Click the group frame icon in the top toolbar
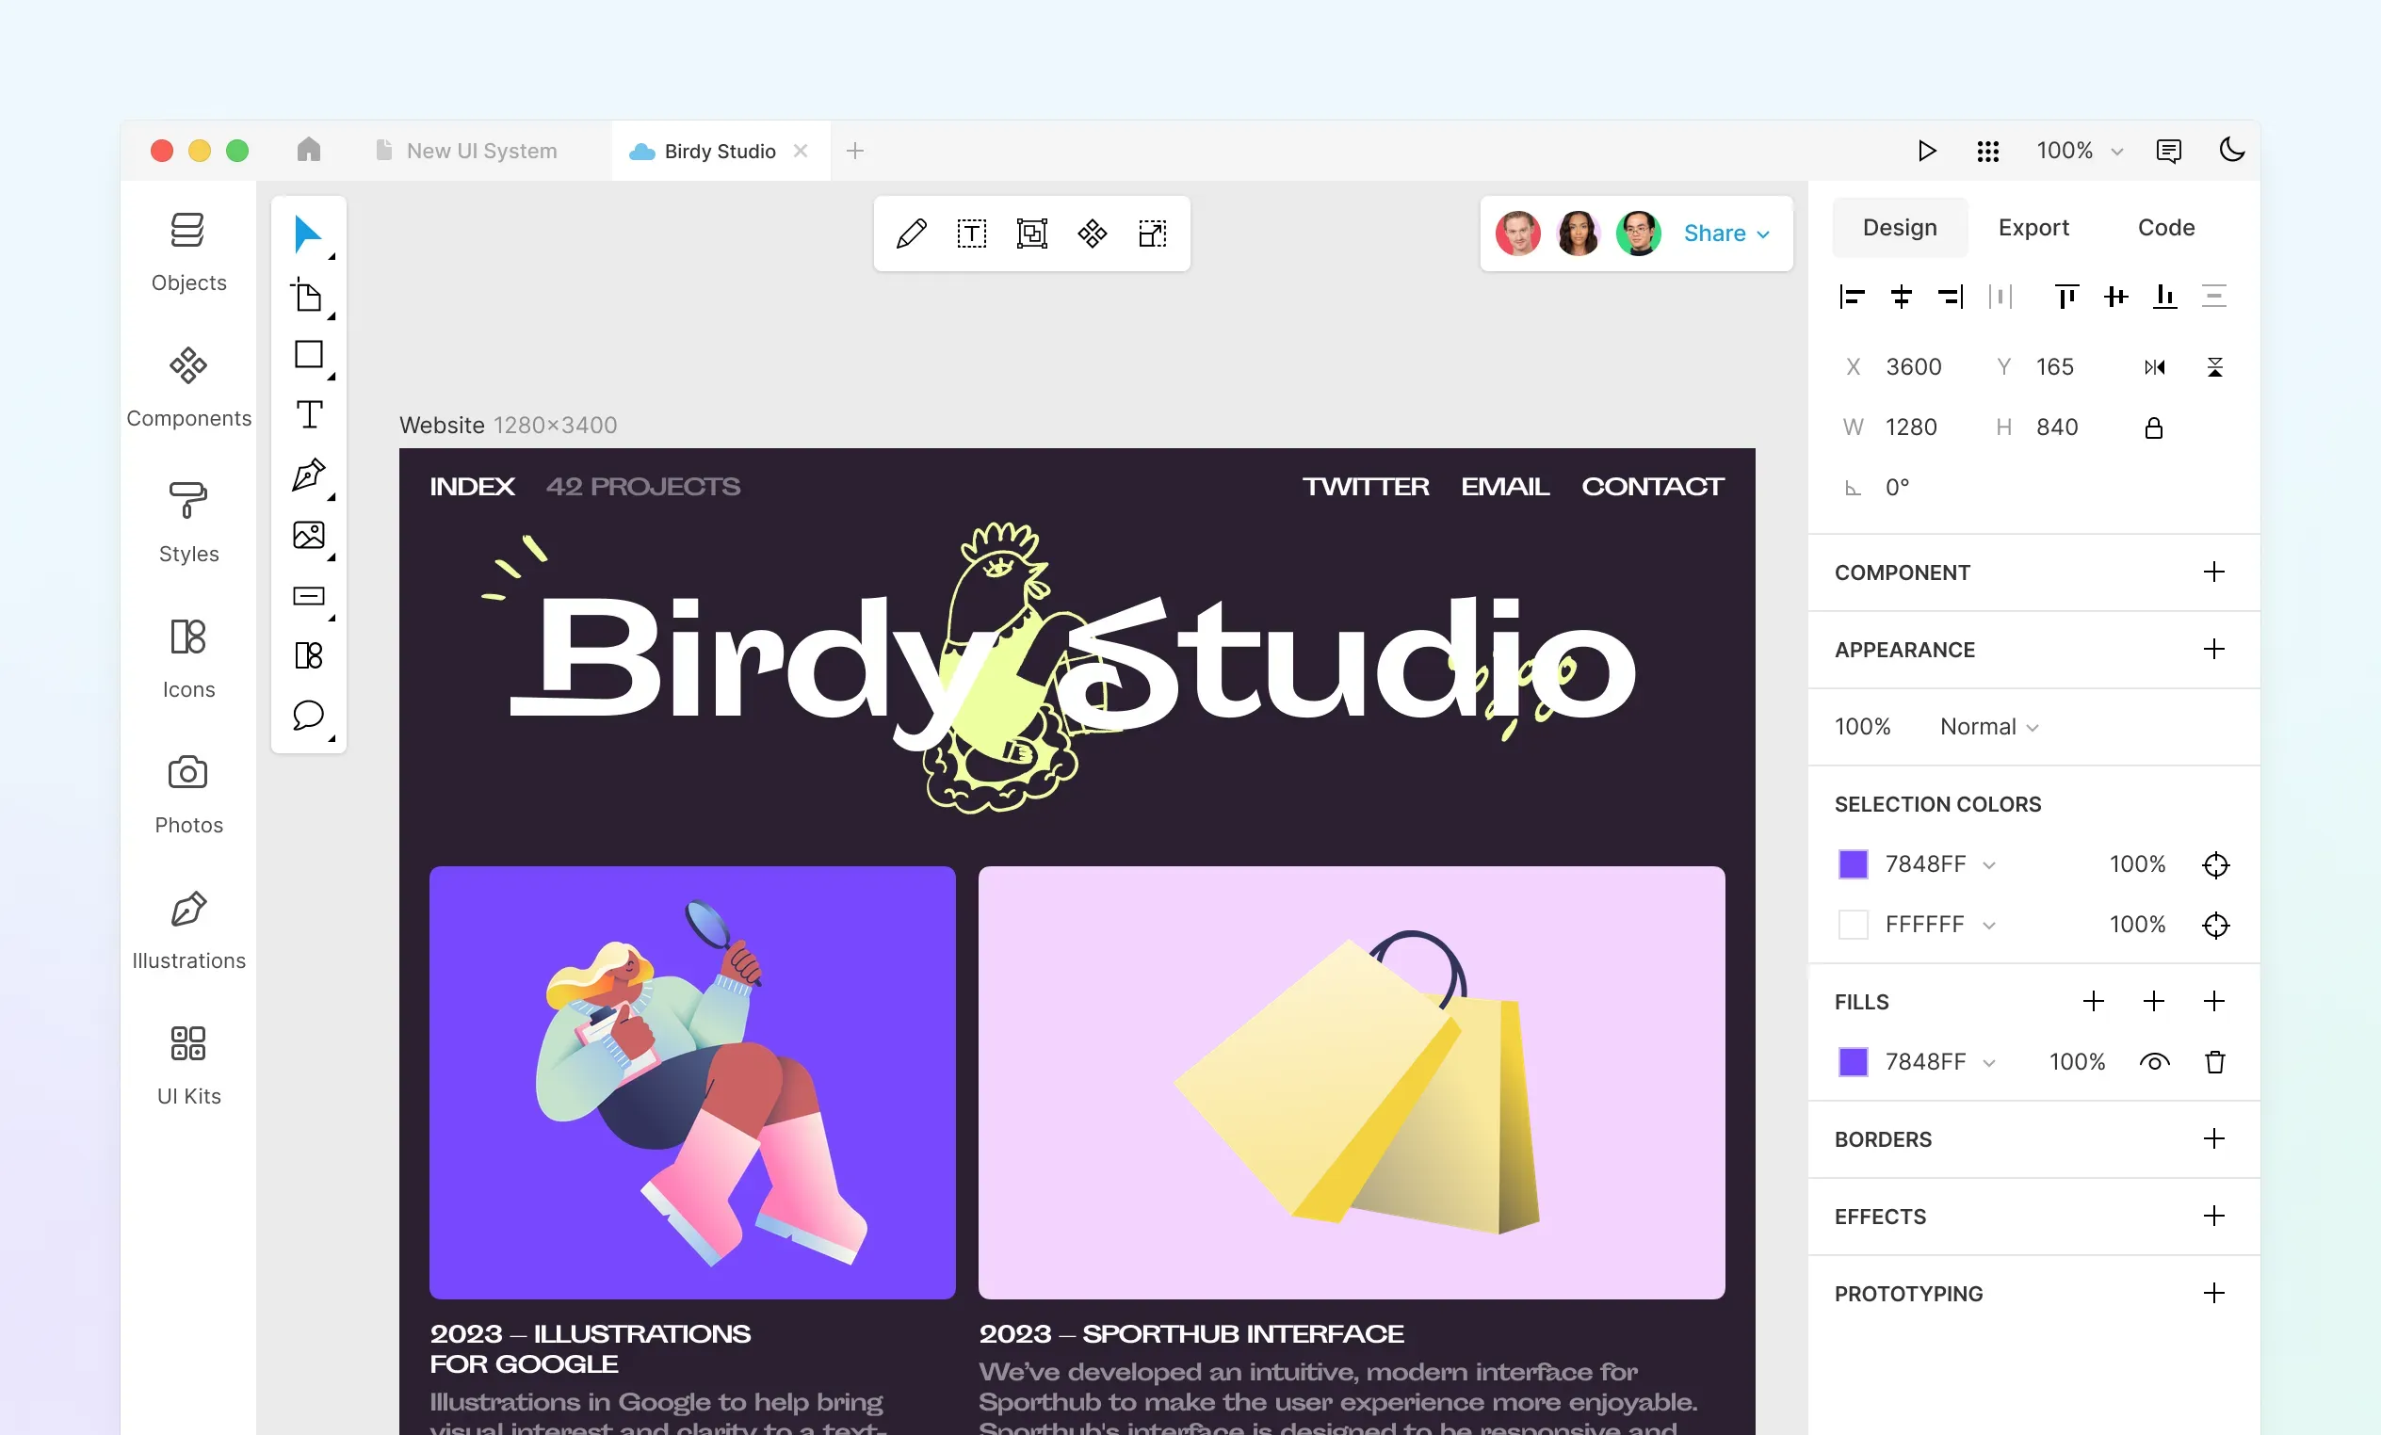The height and width of the screenshot is (1435, 2381). click(1032, 234)
